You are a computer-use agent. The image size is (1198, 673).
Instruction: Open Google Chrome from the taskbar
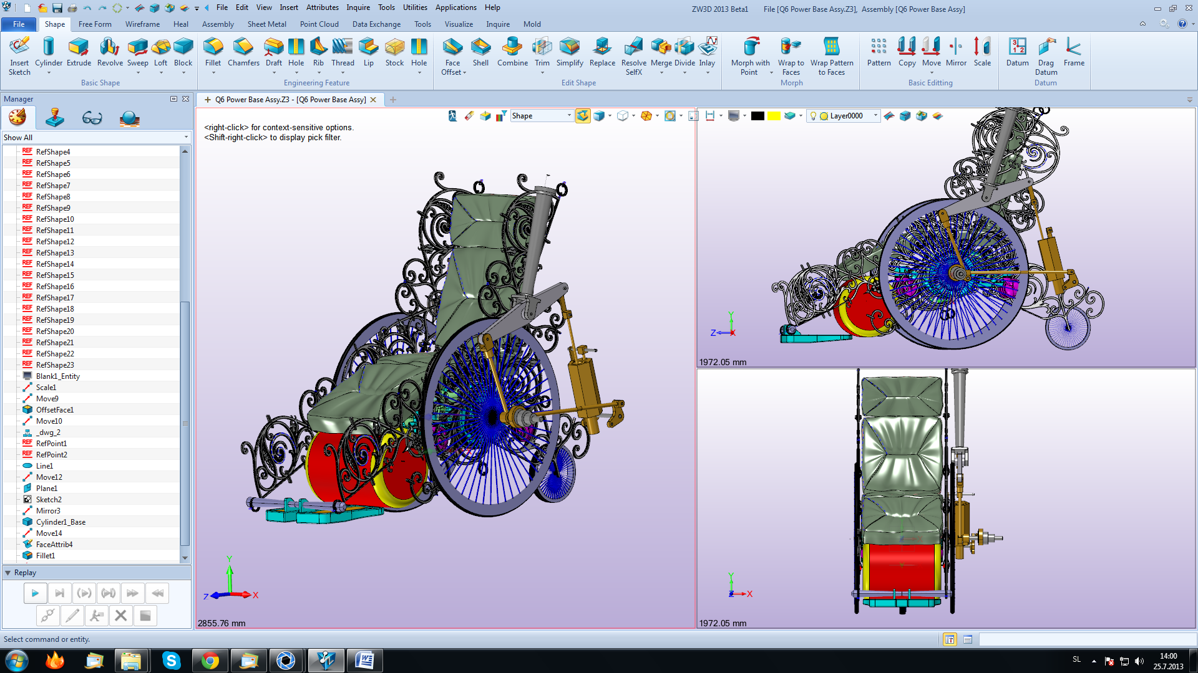(210, 661)
